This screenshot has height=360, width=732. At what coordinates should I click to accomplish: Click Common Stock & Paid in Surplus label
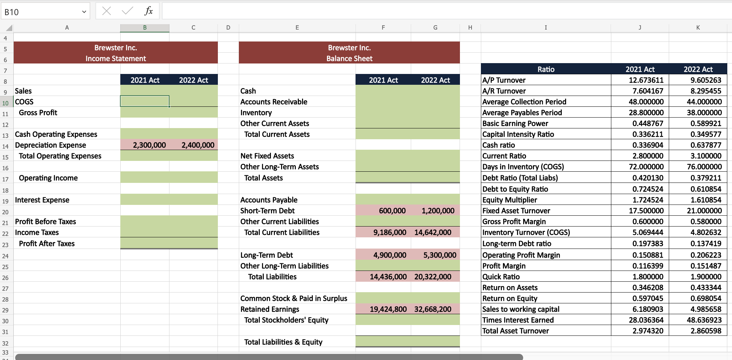tap(294, 298)
